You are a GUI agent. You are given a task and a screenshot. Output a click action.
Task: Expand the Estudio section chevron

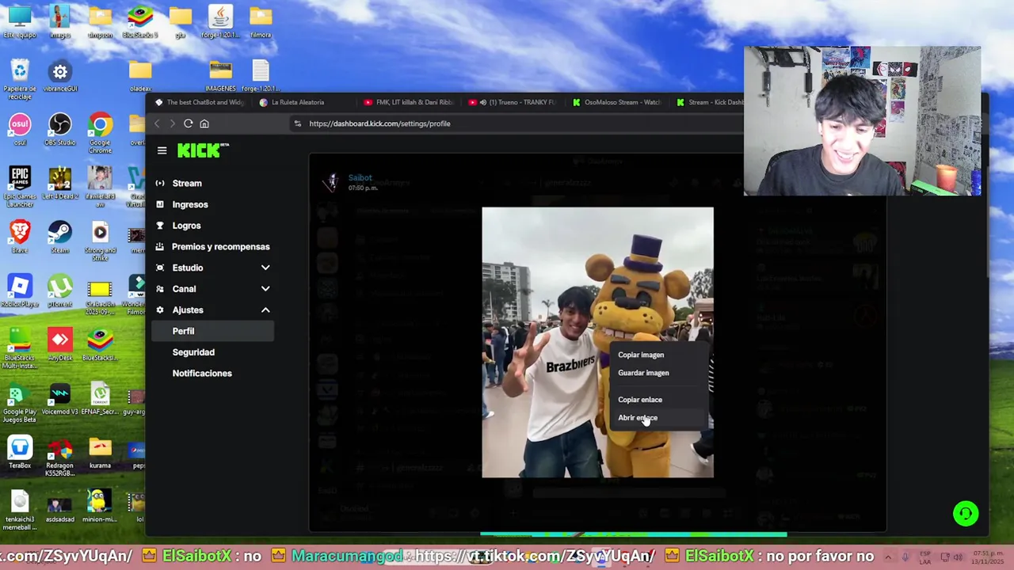pos(265,268)
